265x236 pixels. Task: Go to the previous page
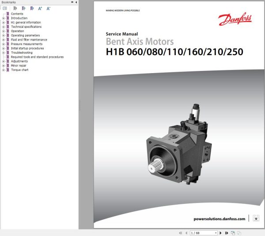click(x=186, y=233)
